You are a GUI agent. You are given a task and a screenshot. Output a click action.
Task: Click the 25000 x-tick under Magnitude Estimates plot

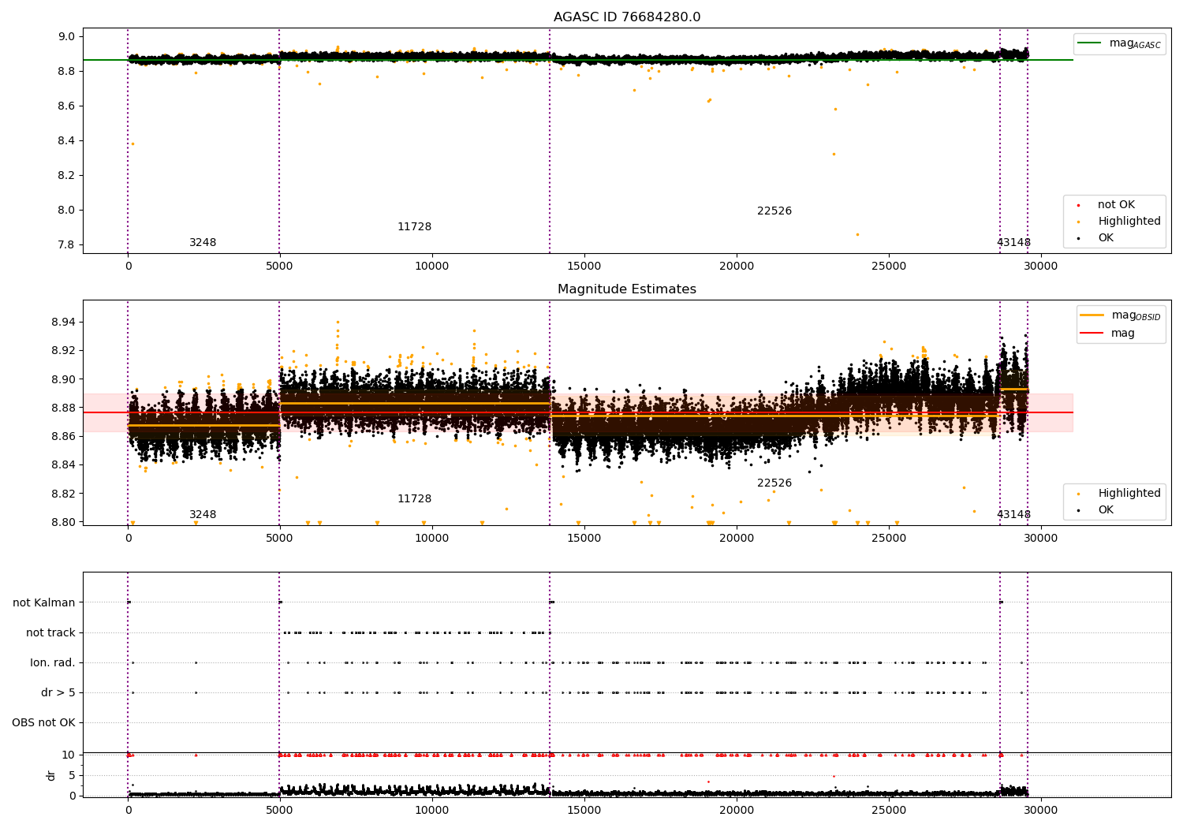[889, 539]
